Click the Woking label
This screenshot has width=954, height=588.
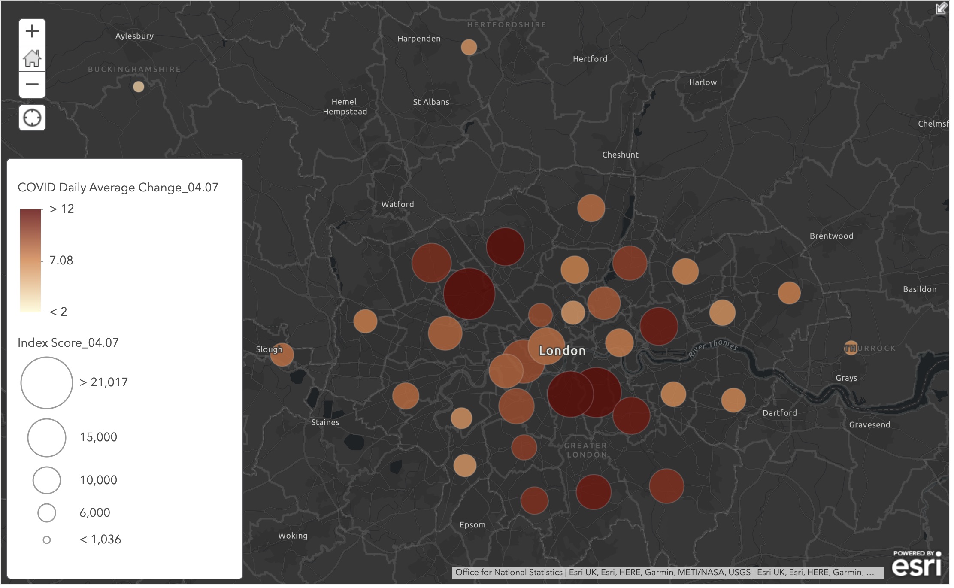pyautogui.click(x=293, y=536)
